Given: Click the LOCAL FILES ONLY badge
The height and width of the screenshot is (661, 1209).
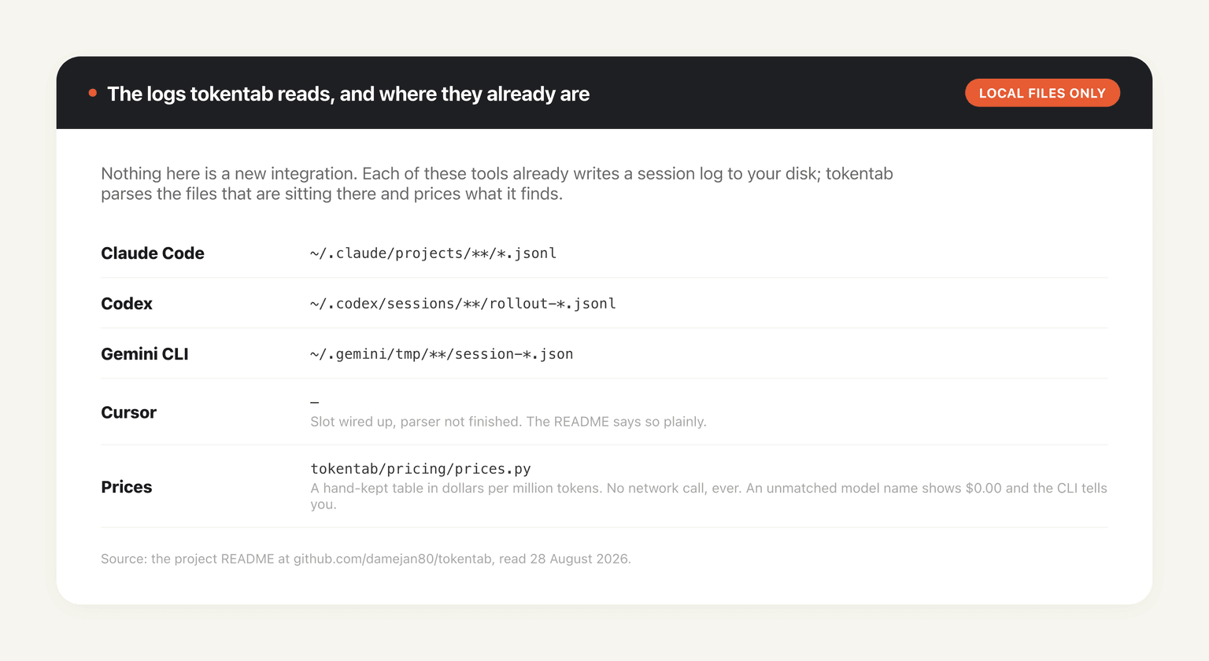Looking at the screenshot, I should click(x=1042, y=93).
